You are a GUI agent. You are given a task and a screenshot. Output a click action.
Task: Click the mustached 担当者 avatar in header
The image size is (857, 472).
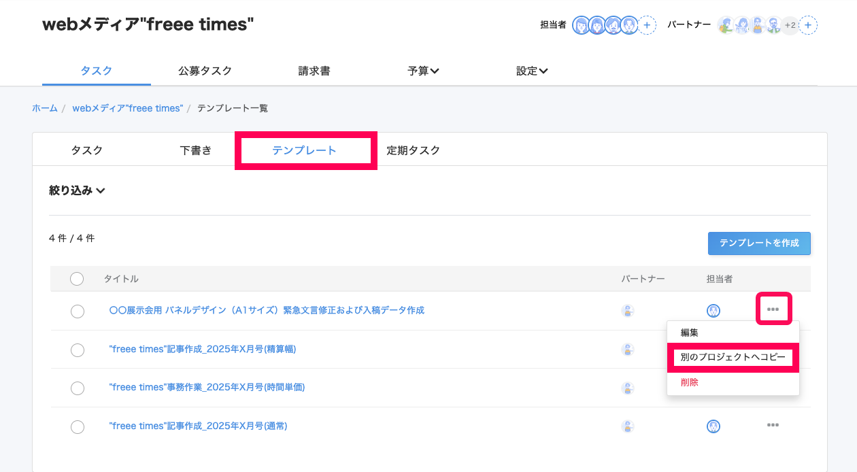click(614, 25)
